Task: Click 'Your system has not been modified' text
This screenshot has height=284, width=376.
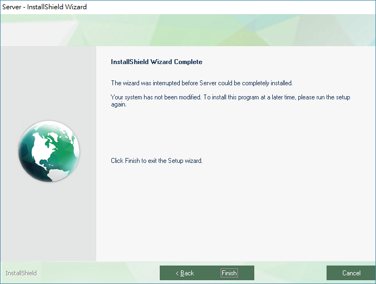Action: coord(230,100)
